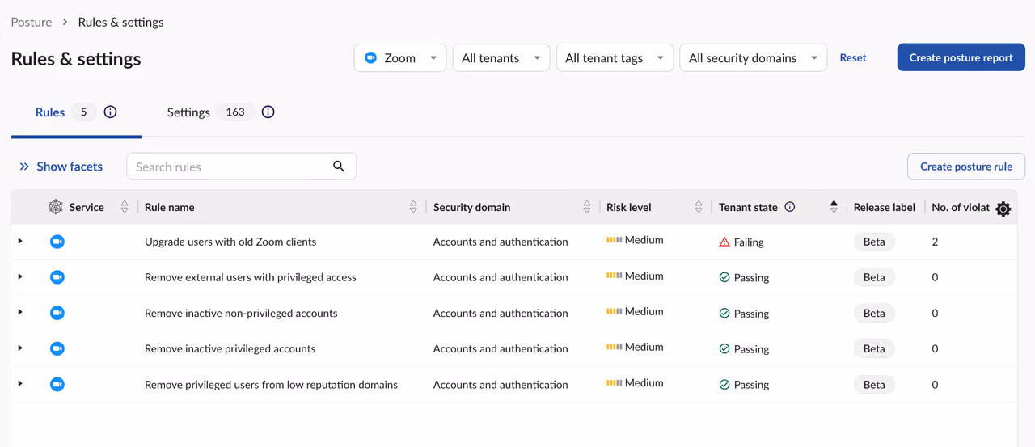Sort by Risk level column arrows

tap(699, 207)
